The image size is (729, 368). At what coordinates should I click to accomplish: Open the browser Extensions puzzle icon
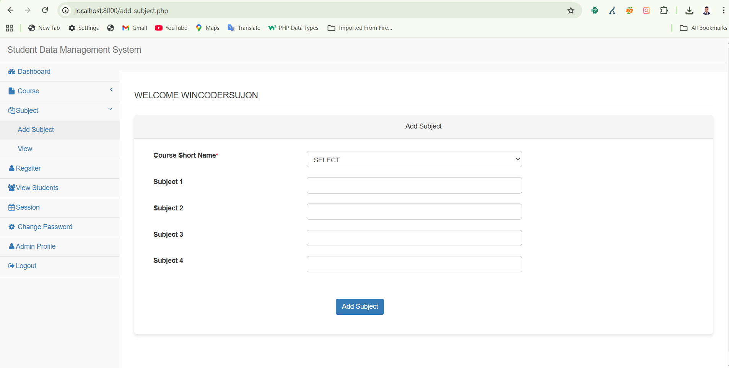pyautogui.click(x=664, y=11)
